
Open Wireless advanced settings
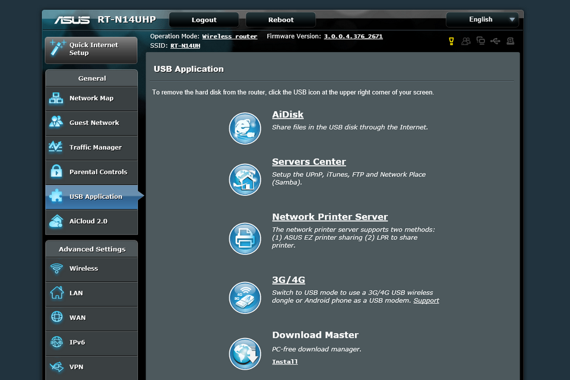91,269
